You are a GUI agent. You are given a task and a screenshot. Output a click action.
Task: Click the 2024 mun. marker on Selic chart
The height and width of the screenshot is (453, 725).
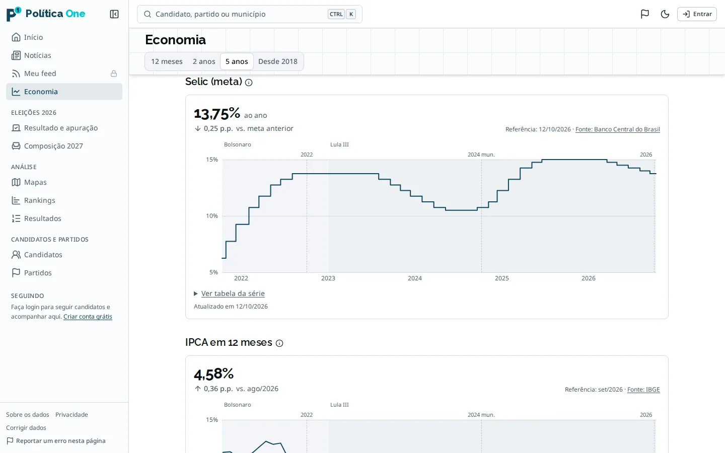pos(481,155)
